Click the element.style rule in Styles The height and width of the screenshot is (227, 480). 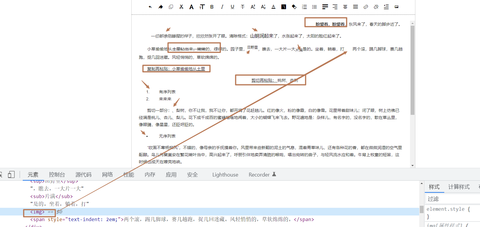[x=448, y=209]
